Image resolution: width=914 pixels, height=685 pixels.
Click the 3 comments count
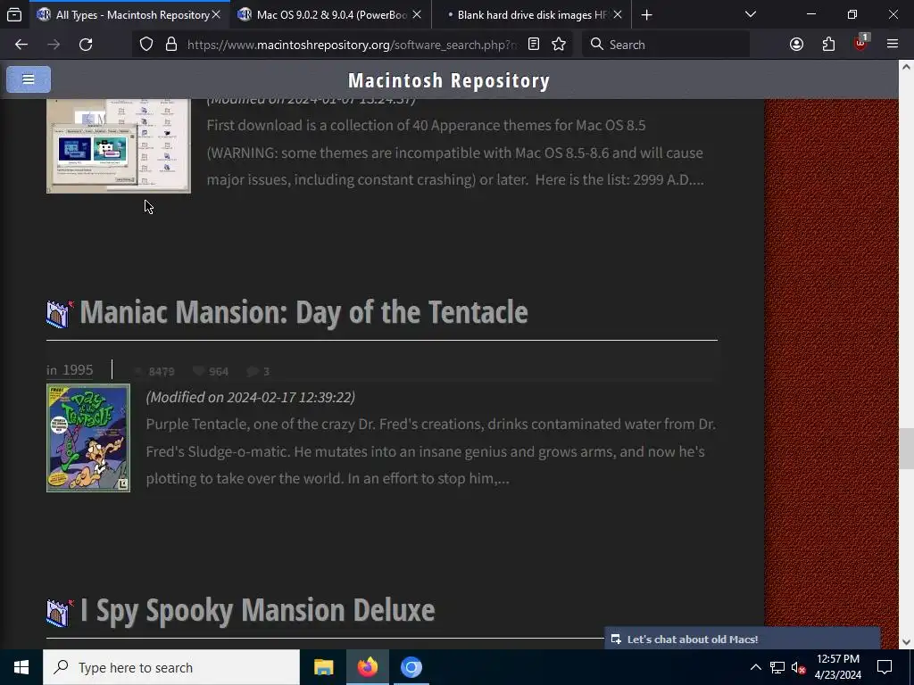258,372
